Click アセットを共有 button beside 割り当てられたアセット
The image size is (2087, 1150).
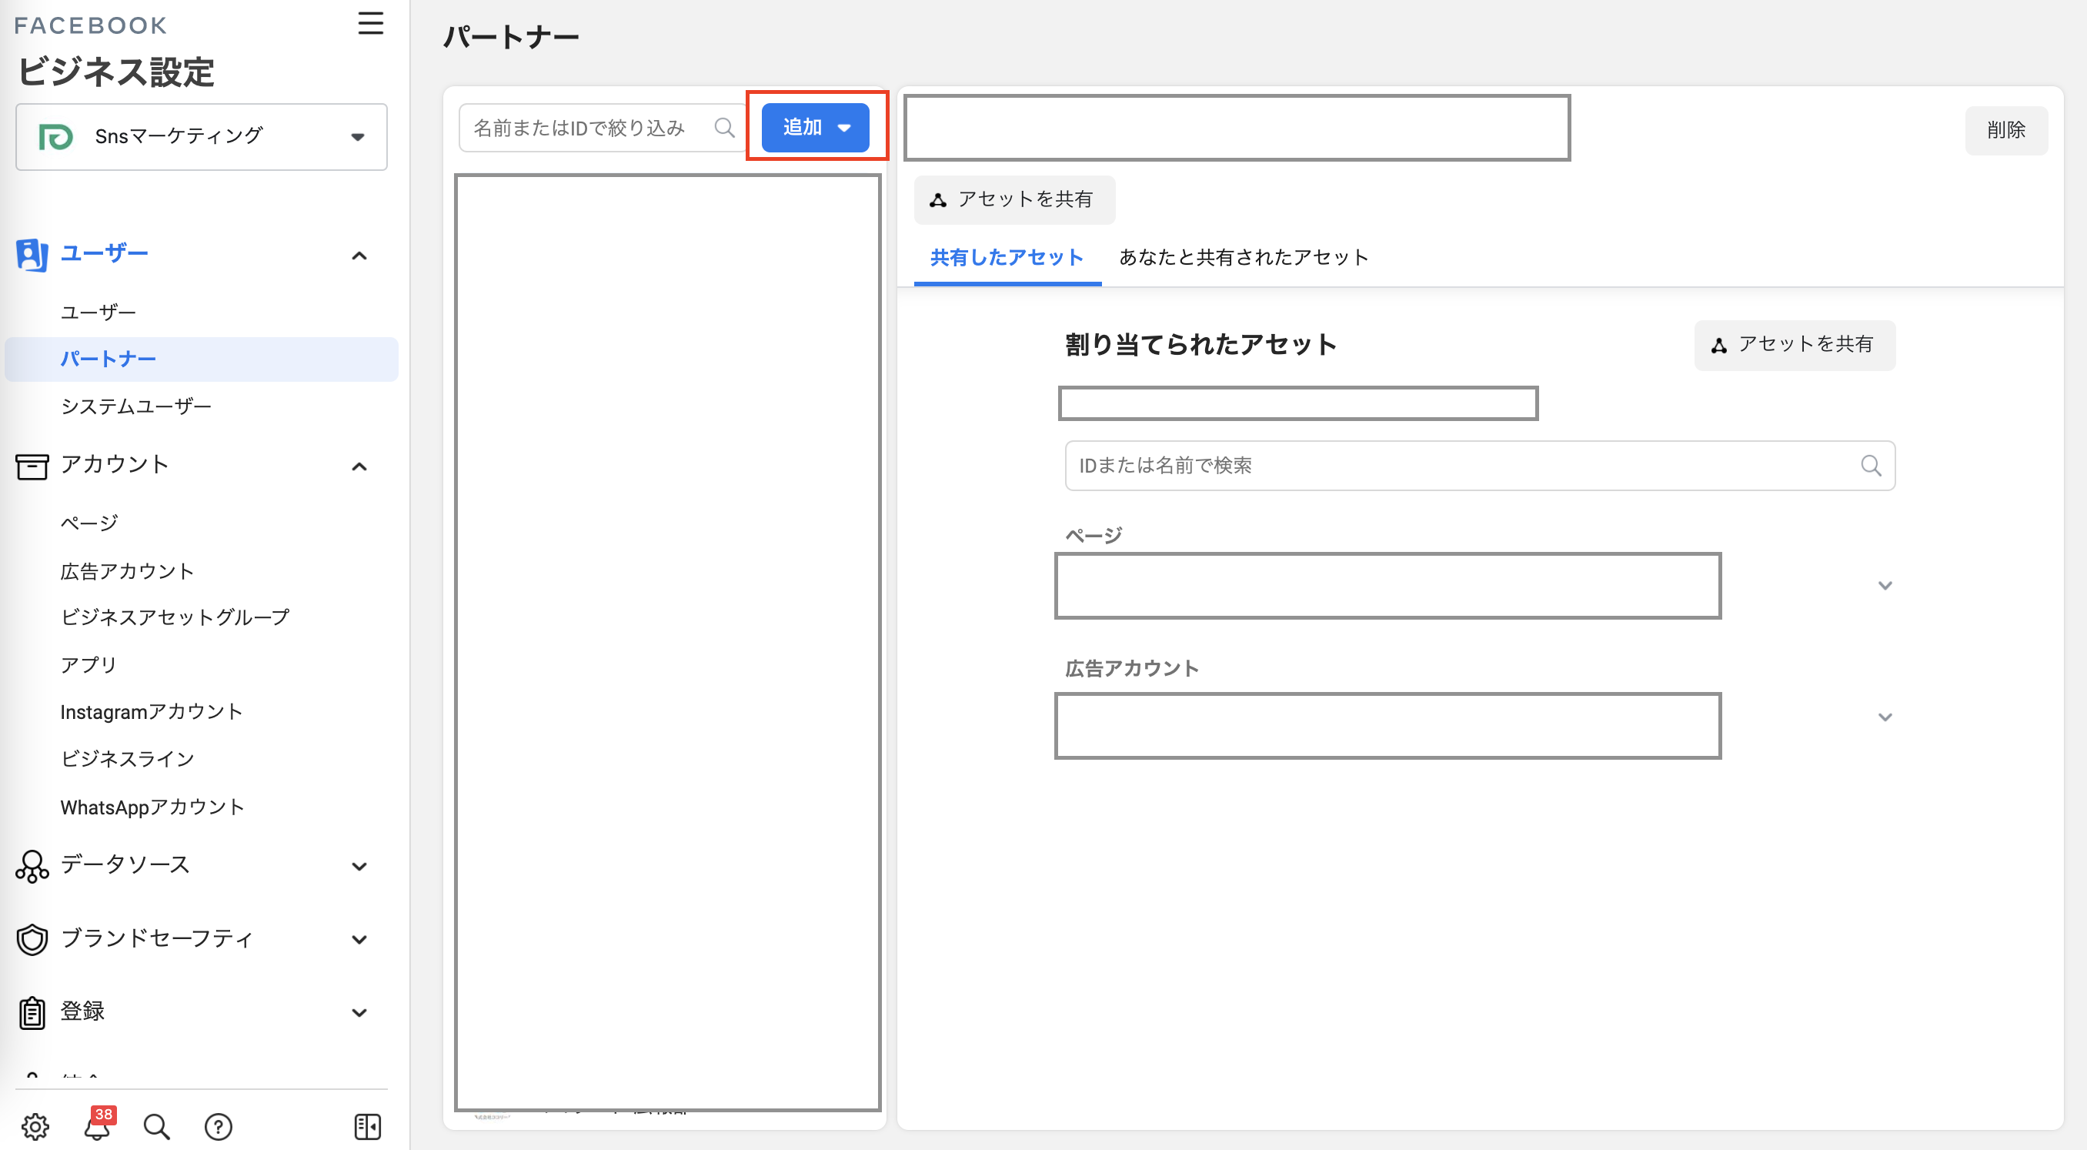(1795, 344)
